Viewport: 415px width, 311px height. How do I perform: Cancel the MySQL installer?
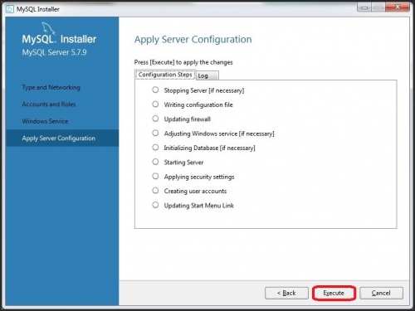[x=381, y=293]
